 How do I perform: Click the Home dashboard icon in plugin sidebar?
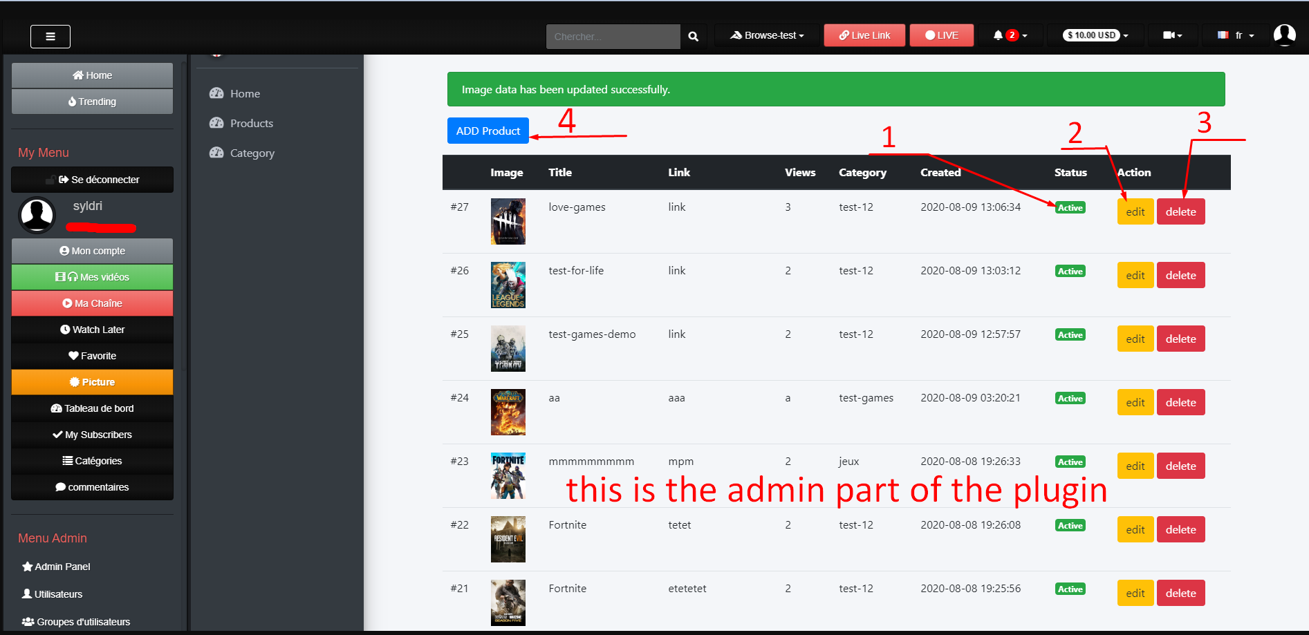216,93
